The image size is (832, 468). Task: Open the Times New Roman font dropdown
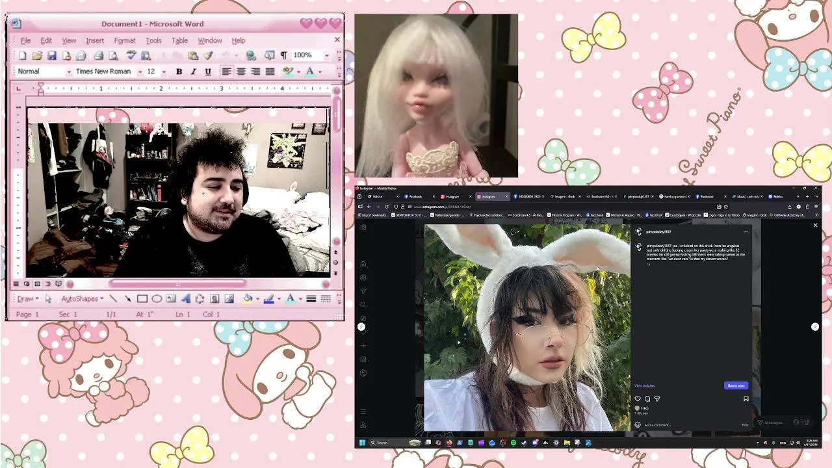click(x=139, y=71)
